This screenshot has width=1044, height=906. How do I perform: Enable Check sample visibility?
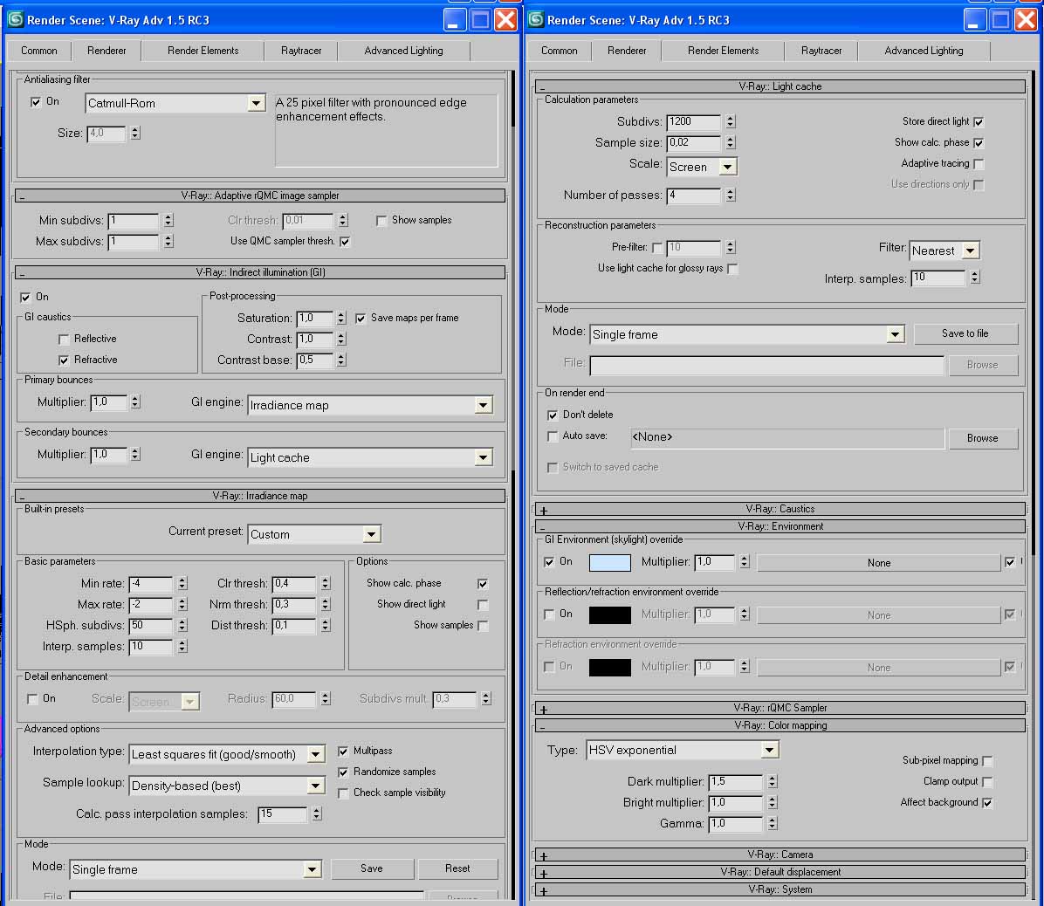click(x=343, y=793)
